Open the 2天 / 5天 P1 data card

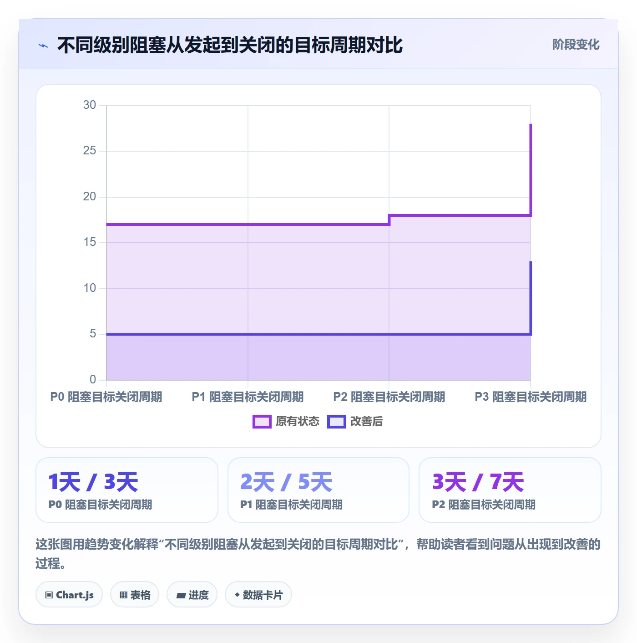318,490
